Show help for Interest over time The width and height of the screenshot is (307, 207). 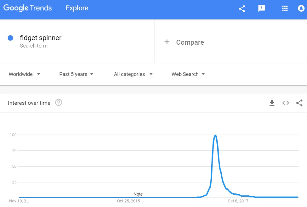coord(59,103)
